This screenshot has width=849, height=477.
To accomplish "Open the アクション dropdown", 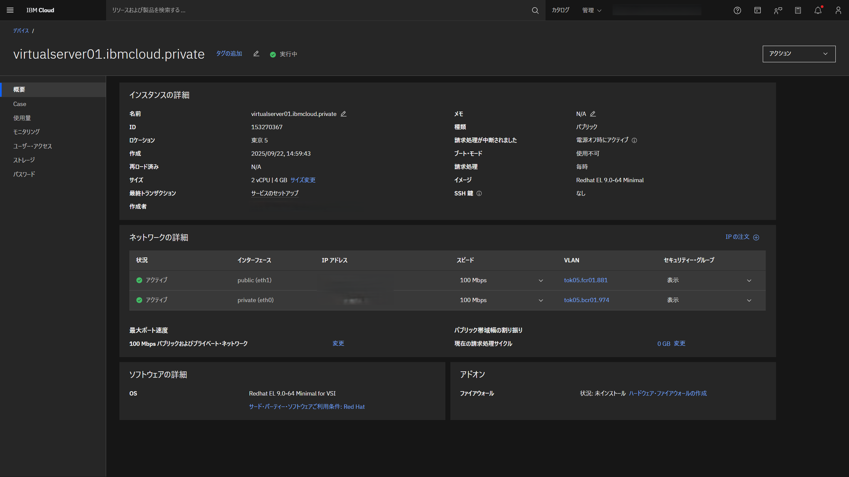I will [799, 54].
